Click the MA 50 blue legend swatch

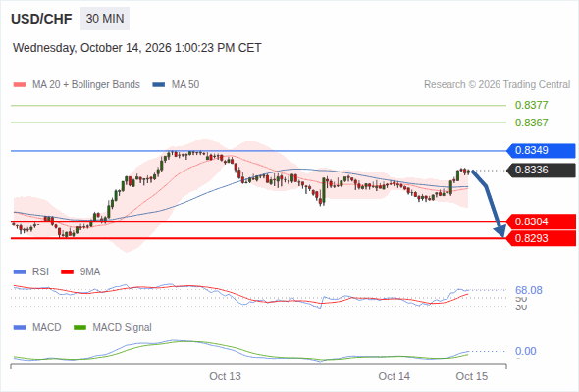pos(159,85)
